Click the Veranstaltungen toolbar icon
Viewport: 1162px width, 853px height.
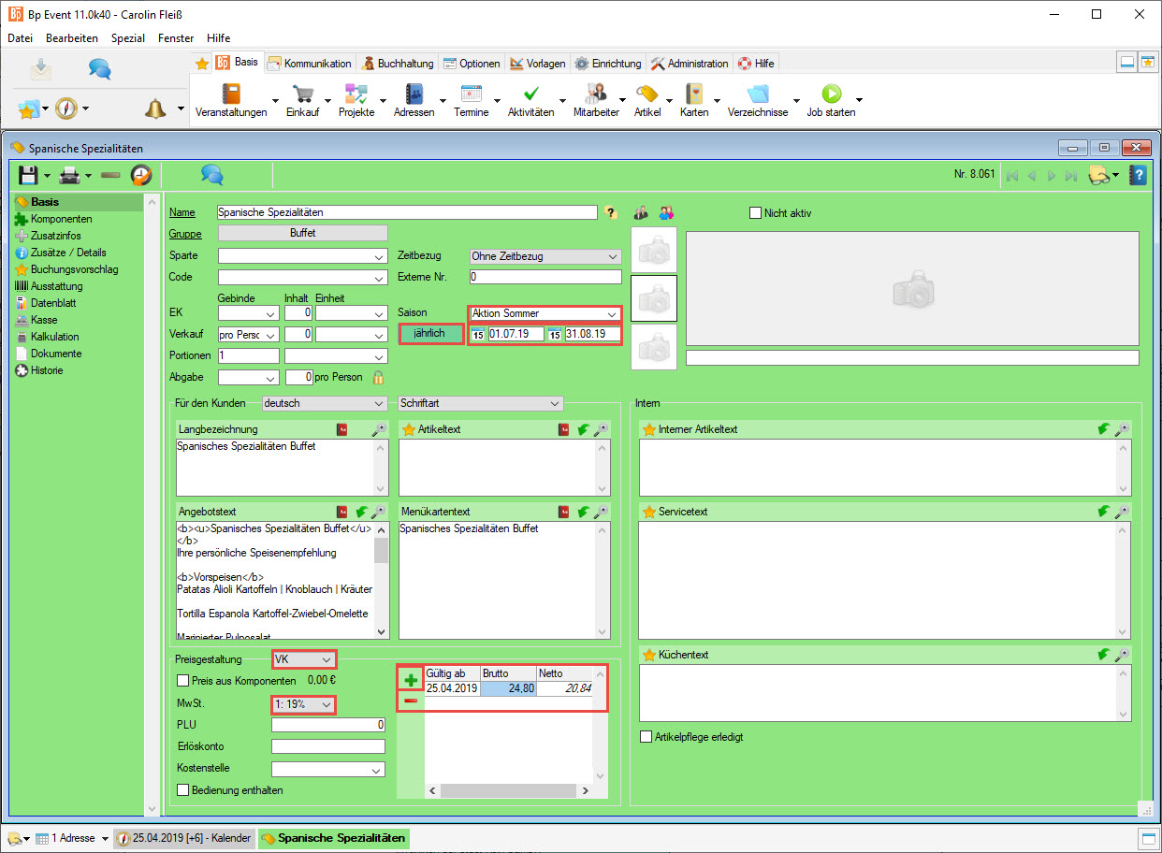tap(230, 94)
